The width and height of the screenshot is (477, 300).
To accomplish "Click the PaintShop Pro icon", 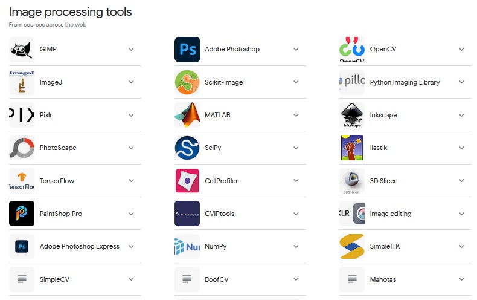I will pyautogui.click(x=22, y=214).
